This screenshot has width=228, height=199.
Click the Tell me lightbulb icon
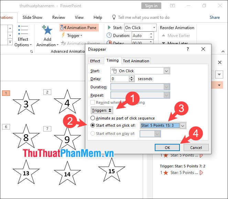pos(114,17)
